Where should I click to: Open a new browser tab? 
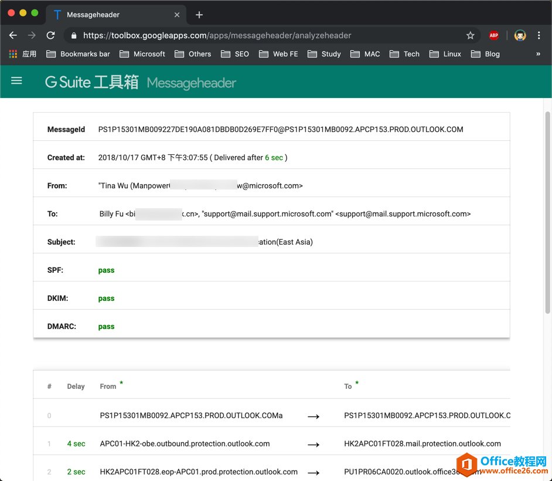[199, 15]
